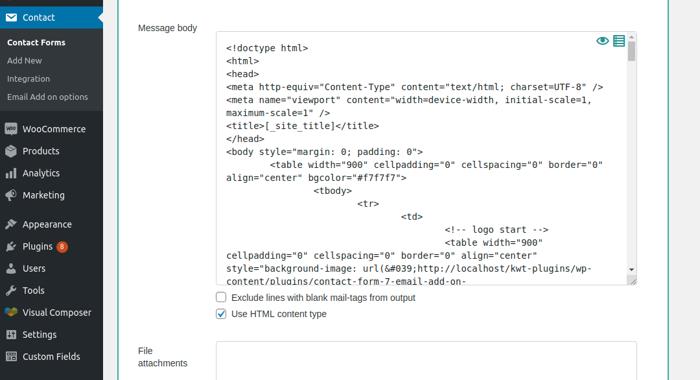Click the template list icon above message body

point(619,41)
